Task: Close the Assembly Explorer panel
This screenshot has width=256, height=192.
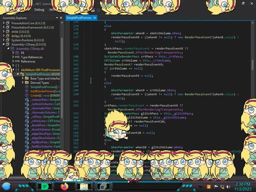Action: (61, 18)
